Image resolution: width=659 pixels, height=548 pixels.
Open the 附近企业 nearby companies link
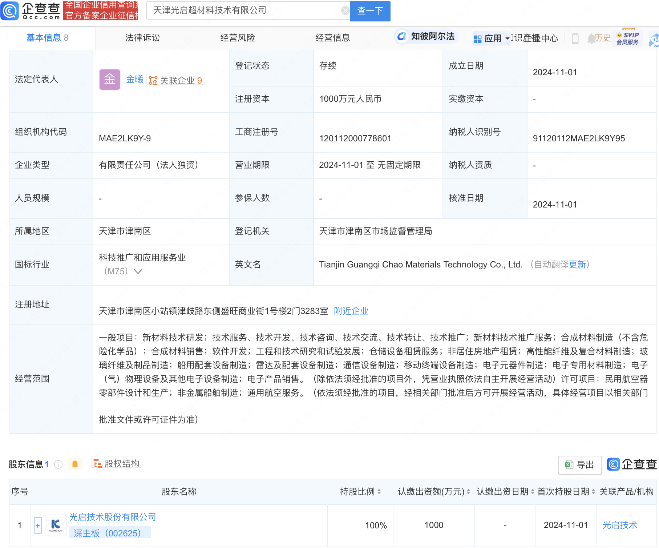tap(351, 311)
